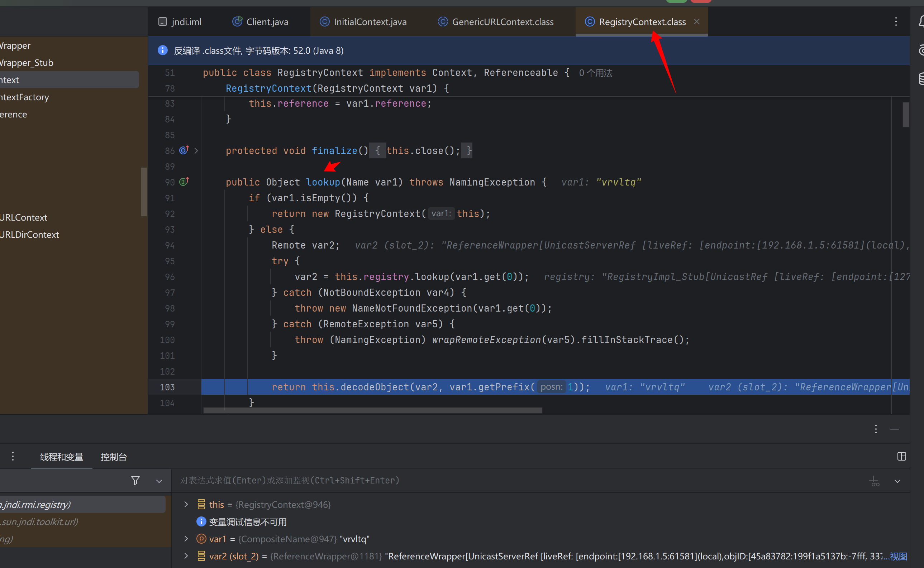This screenshot has height=568, width=924.
Task: Open the thread filter dropdown arrow
Action: [x=159, y=481]
